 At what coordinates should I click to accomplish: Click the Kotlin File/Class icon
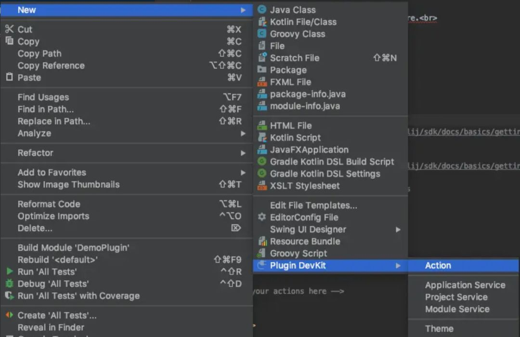262,22
